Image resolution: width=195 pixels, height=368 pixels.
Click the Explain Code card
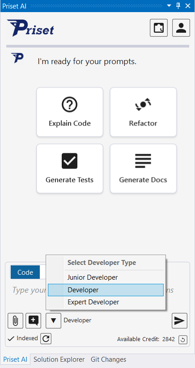pos(70,112)
